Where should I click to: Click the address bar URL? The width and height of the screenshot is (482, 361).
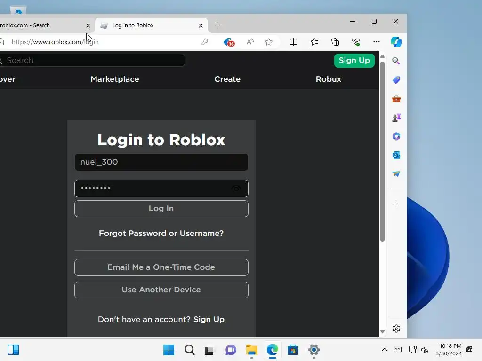tap(56, 42)
